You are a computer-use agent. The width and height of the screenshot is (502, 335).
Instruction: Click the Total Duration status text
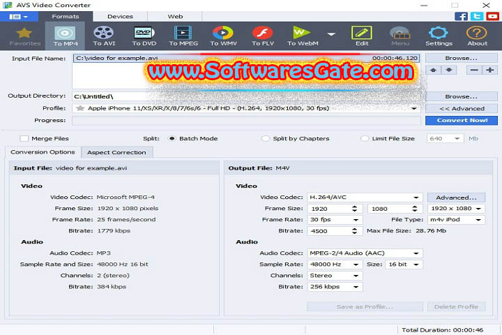tap(443, 330)
